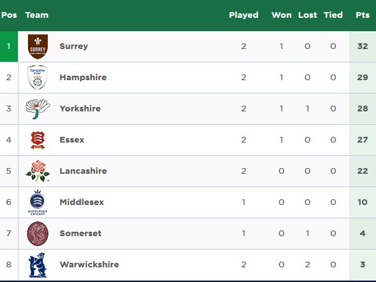This screenshot has width=376, height=282.
Task: Click the Tied column header
Action: tap(333, 15)
